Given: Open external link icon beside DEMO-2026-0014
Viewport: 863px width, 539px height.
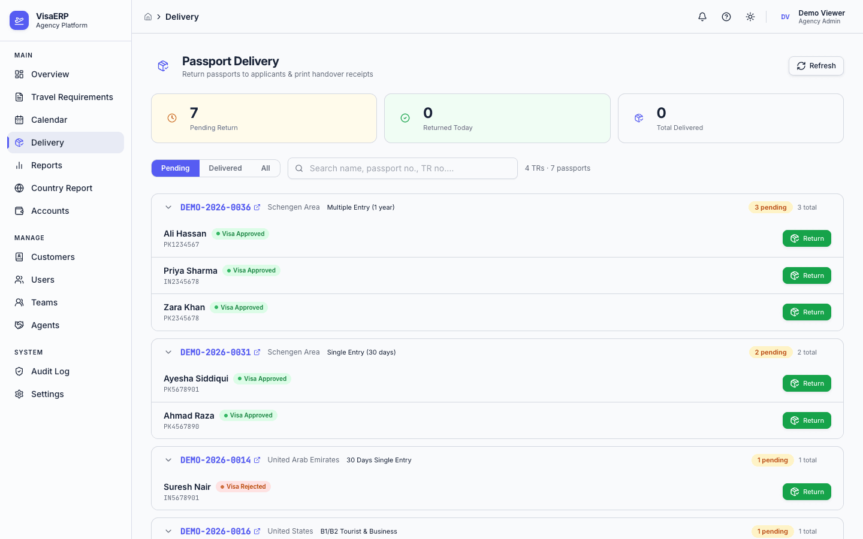Looking at the screenshot, I should (x=257, y=460).
